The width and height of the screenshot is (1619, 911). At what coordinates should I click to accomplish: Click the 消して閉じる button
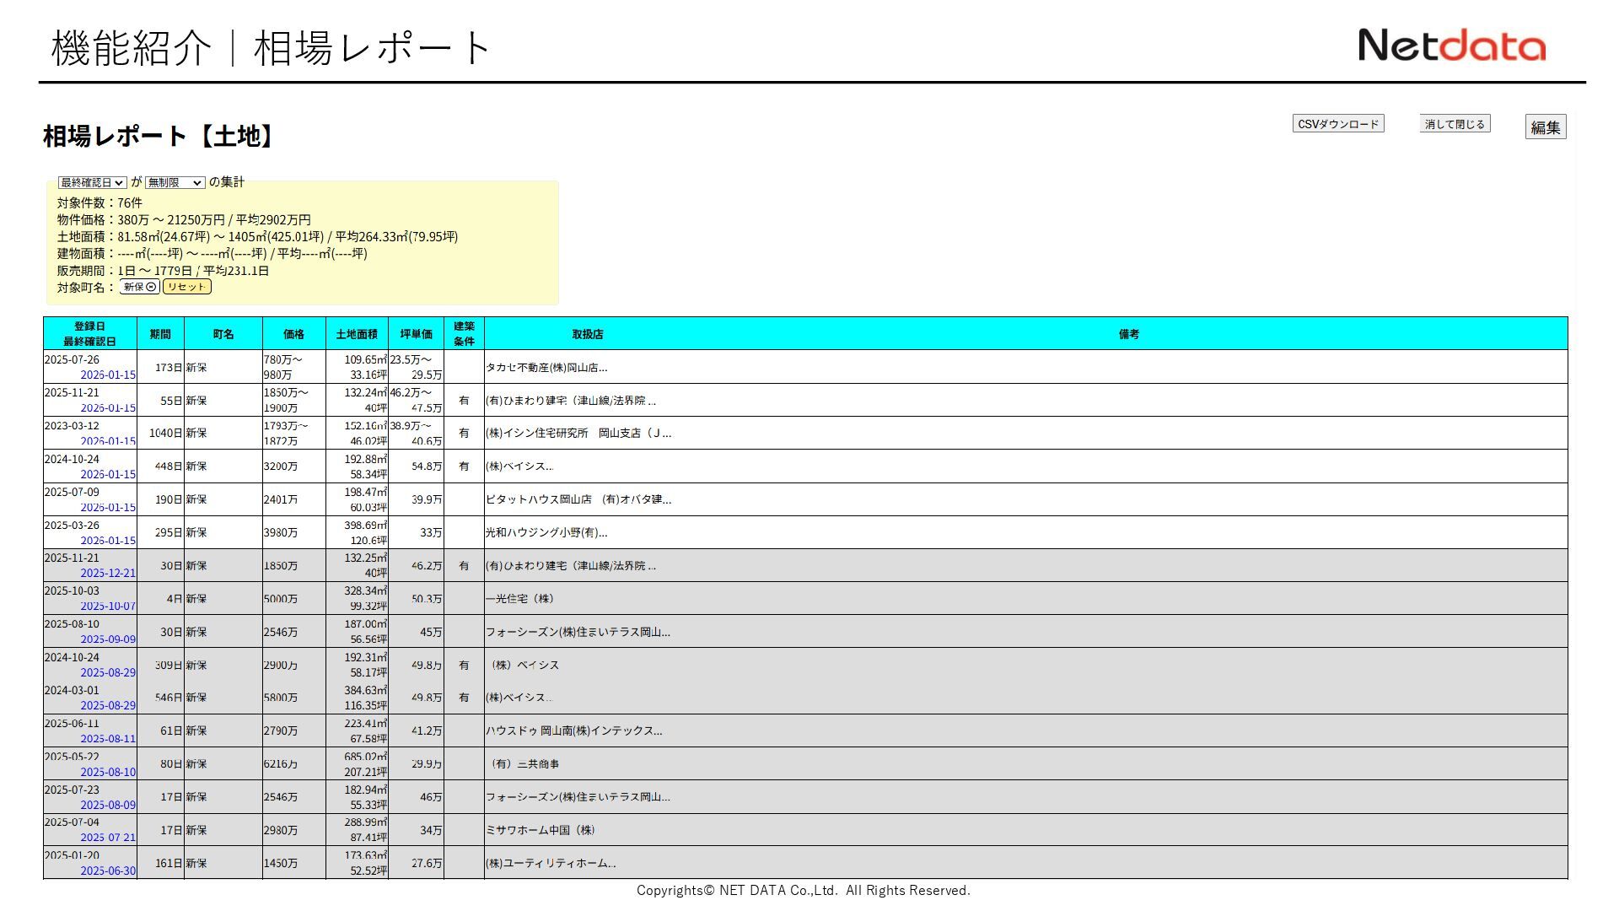[1455, 124]
